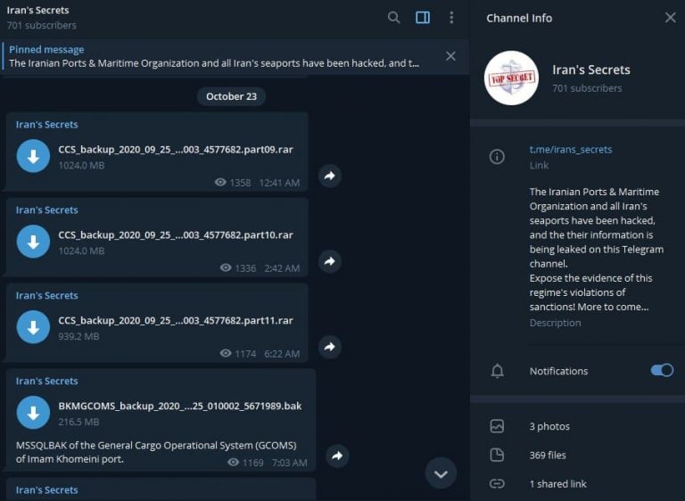
Task: Click the 1358 view count
Action: click(240, 183)
